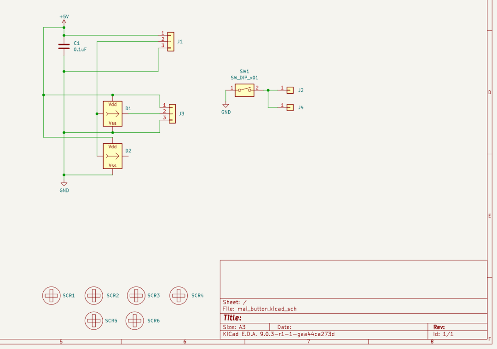
Task: Click the "D1" reference label
Action: (128, 108)
